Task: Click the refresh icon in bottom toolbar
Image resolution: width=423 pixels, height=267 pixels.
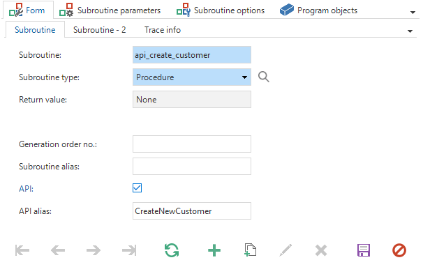Action: [x=172, y=250]
